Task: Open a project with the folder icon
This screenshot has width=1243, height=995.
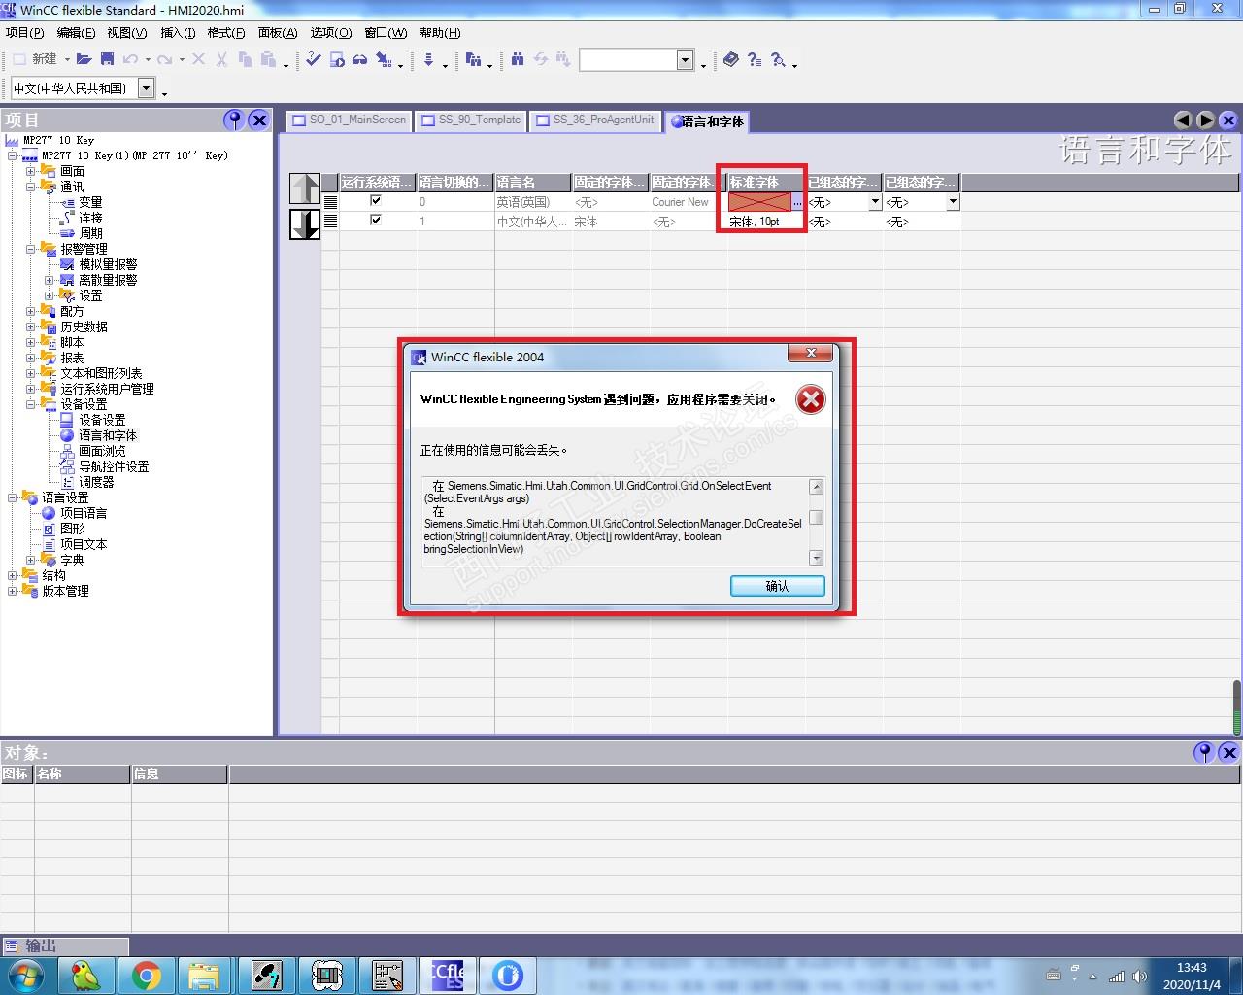Action: (x=84, y=59)
